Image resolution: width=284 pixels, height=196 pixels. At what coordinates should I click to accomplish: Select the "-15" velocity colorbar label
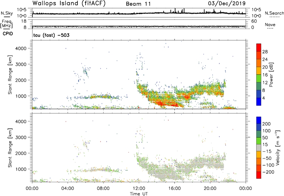[x=267, y=151]
